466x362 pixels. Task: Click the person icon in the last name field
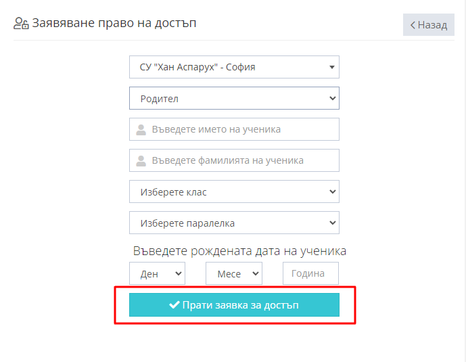(x=141, y=161)
